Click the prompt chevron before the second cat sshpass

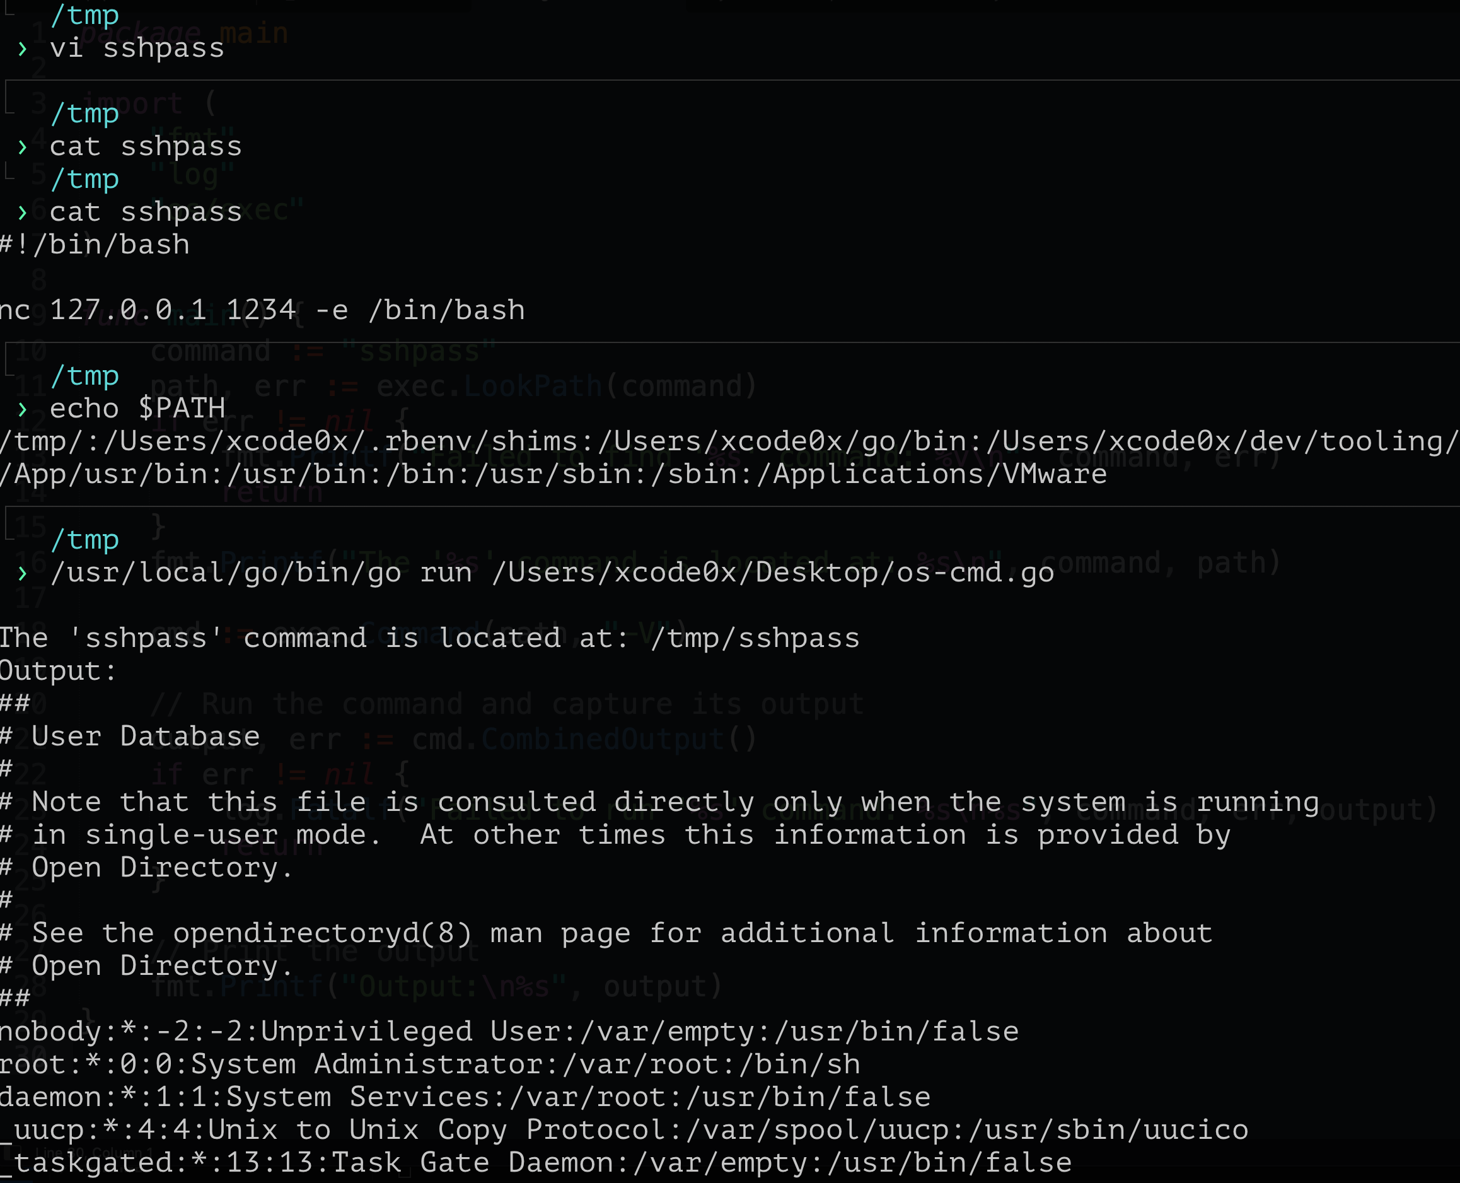click(x=23, y=213)
